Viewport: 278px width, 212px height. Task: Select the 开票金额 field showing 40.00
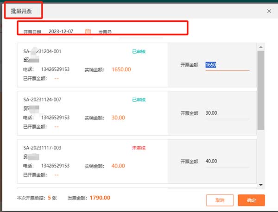[227, 162]
